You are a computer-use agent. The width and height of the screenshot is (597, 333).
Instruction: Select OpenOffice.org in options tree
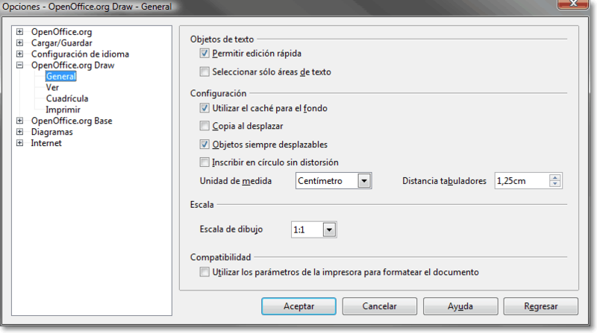[x=61, y=32]
